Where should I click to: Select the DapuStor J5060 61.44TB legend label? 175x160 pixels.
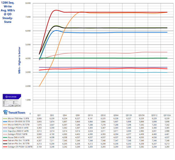[x=18, y=131]
